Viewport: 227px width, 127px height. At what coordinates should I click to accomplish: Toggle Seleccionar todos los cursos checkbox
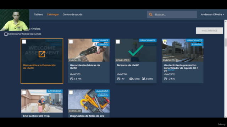(6, 34)
